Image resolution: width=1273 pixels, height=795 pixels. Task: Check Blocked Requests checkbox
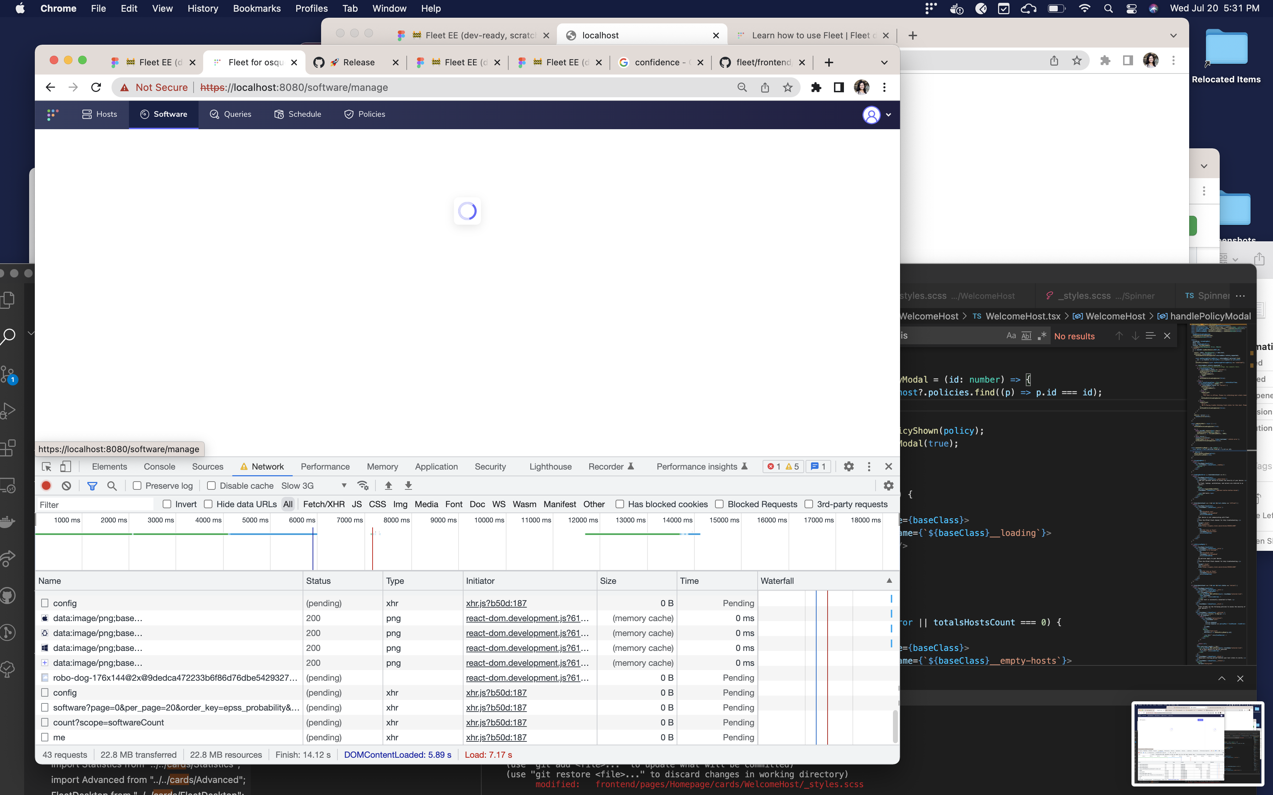tap(719, 504)
